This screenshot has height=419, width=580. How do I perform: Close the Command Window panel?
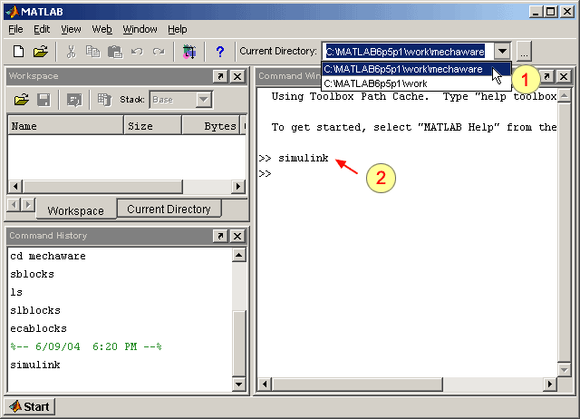(564, 76)
